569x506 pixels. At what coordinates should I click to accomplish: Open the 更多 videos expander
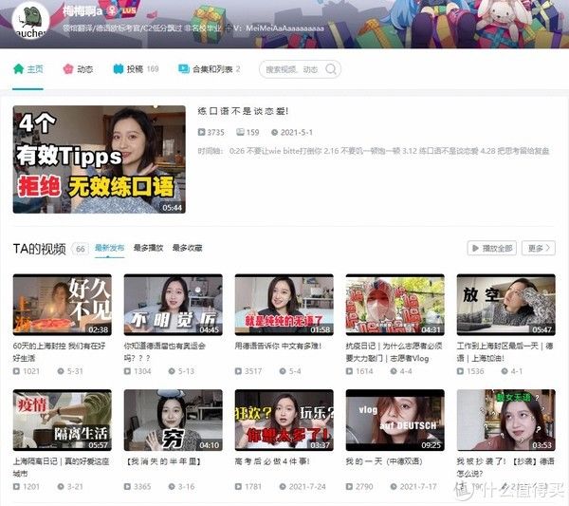pos(539,248)
